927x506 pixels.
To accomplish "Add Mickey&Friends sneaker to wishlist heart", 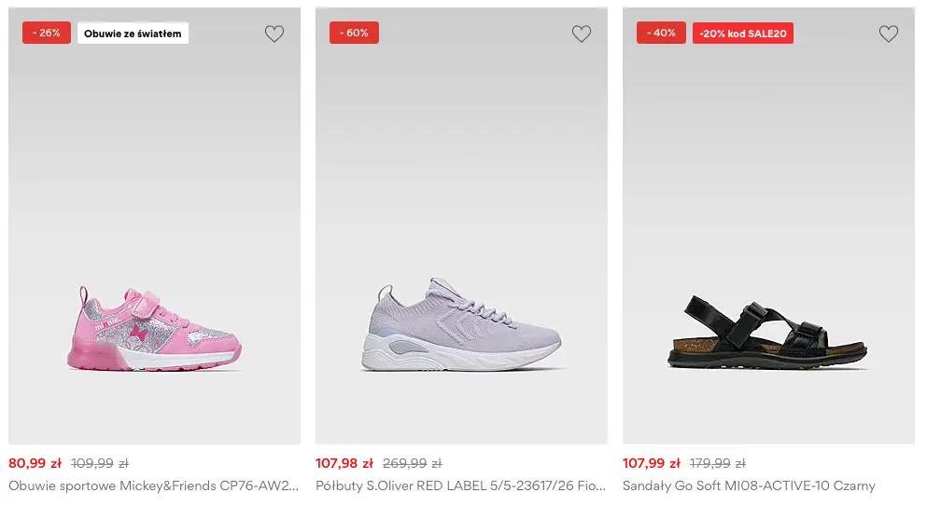I will pyautogui.click(x=274, y=34).
